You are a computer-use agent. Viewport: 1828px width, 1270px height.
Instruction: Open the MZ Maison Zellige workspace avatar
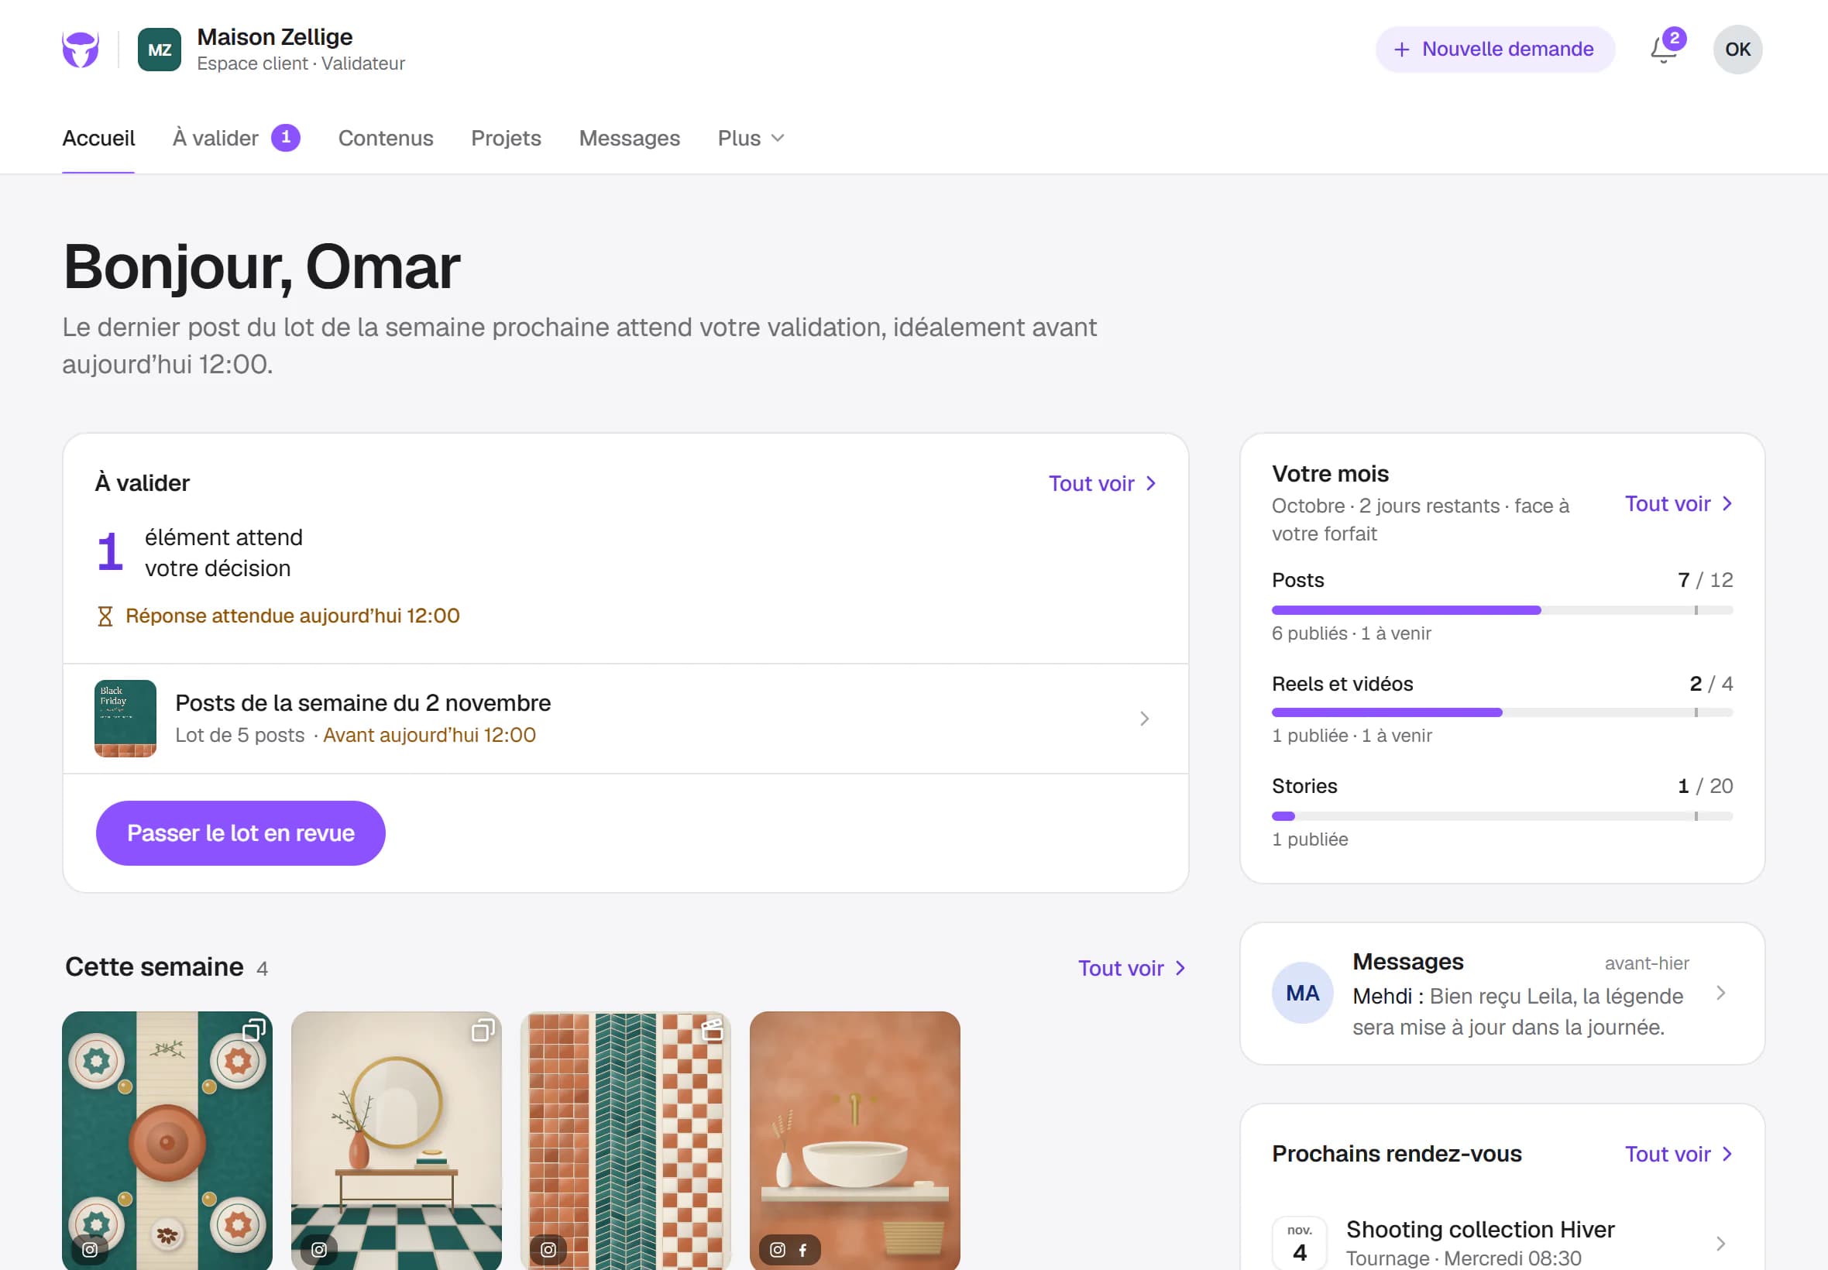pyautogui.click(x=159, y=50)
